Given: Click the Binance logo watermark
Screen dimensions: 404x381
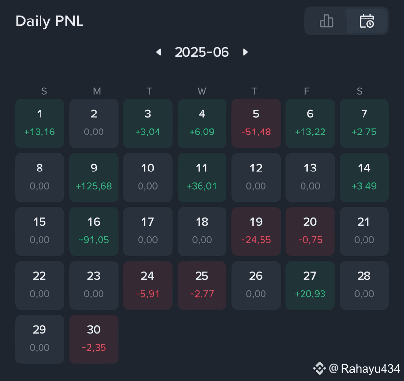Looking at the screenshot, I should (x=320, y=368).
